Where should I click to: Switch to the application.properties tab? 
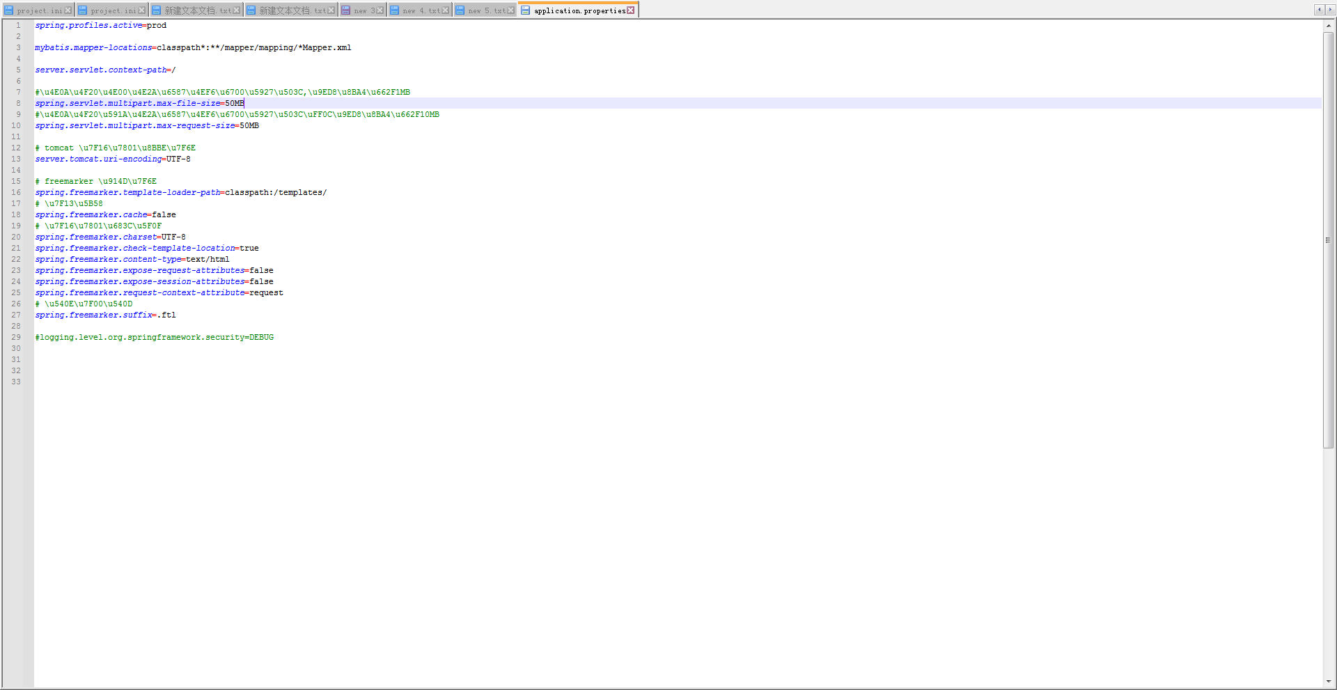point(579,10)
